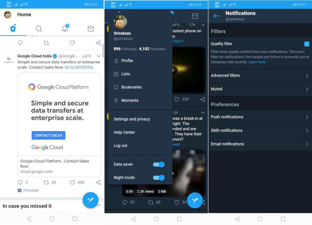Tap the floating compose tweet button in light feed

(x=90, y=200)
